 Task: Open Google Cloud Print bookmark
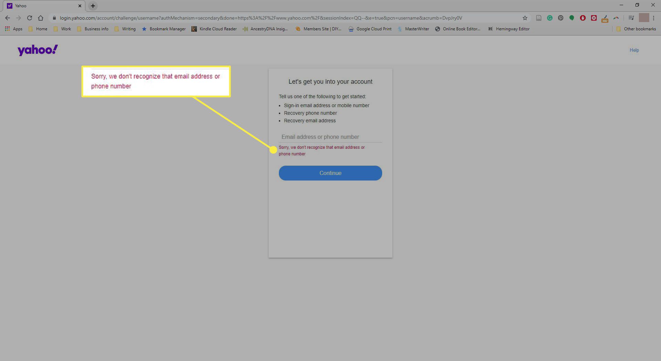coord(370,29)
